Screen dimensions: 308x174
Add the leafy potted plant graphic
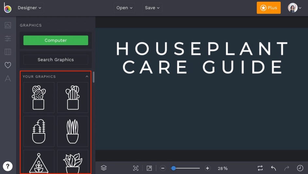click(73, 162)
